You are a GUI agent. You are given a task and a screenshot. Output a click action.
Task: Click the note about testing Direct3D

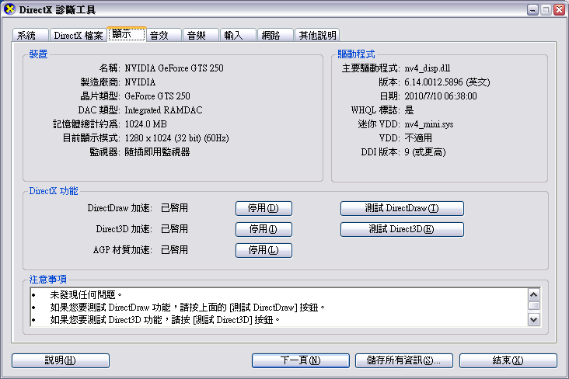pos(165,320)
